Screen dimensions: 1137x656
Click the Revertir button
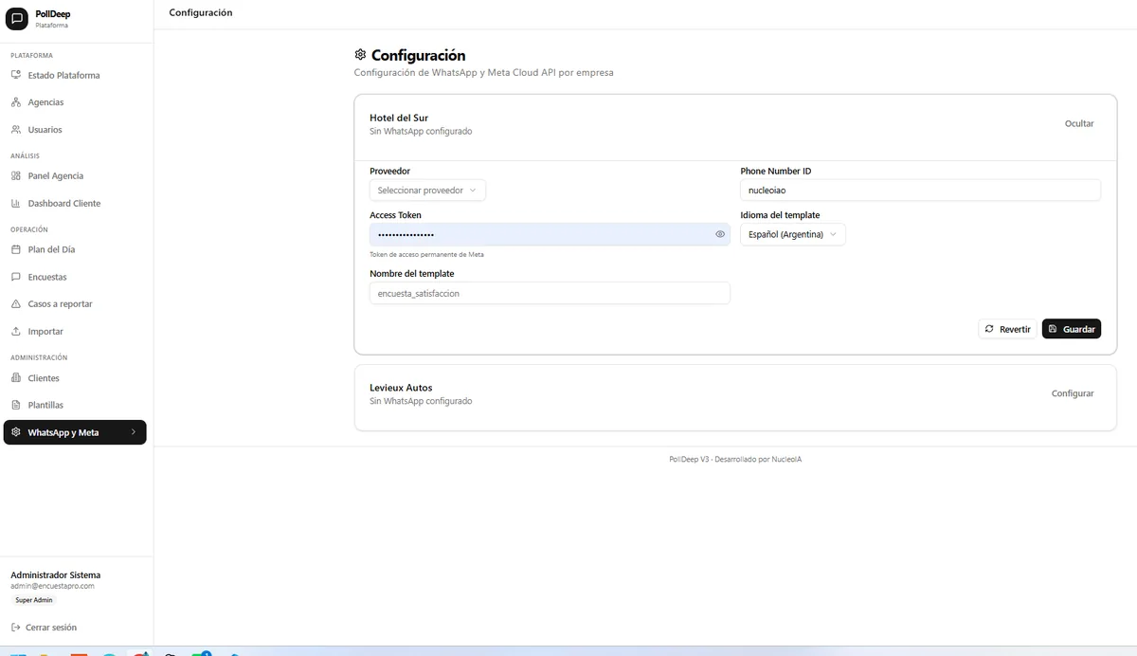pos(1007,329)
